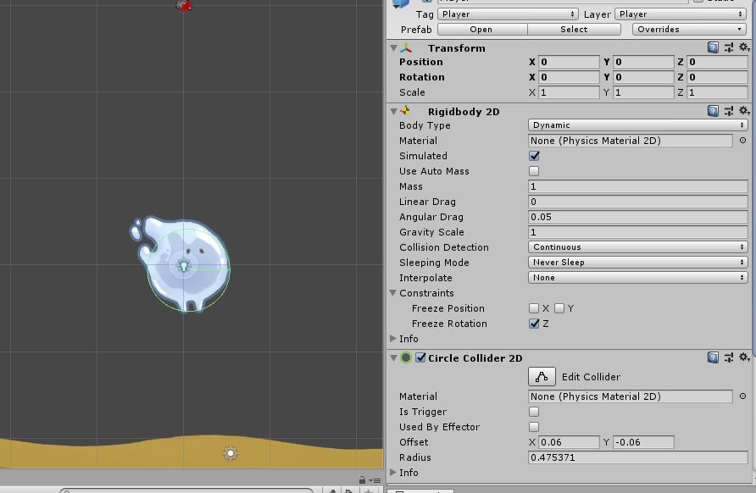Screen dimensions: 756x493
Task: Click Transform preset selector icon
Action: 729,47
